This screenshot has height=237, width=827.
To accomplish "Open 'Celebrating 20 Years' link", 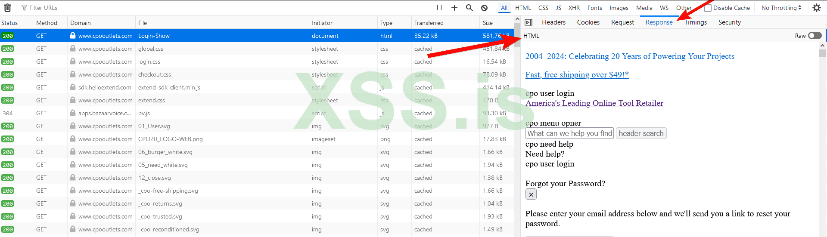I will click(x=630, y=56).
